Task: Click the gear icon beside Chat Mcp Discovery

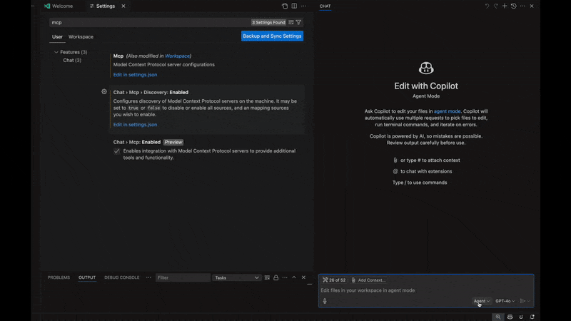Action: [x=104, y=92]
